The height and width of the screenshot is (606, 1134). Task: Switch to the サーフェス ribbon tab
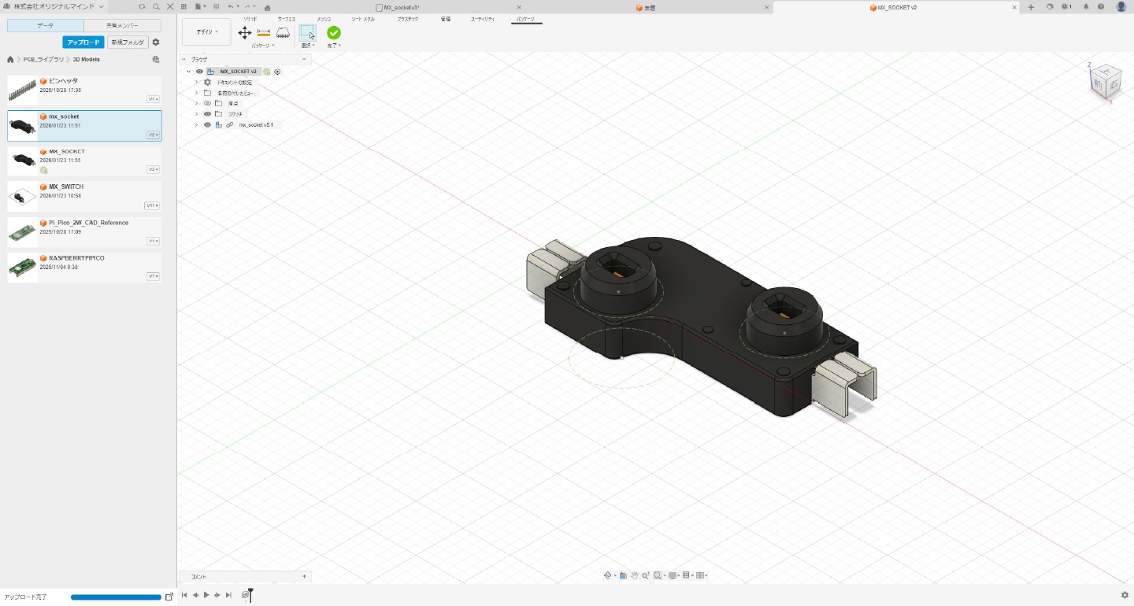pyautogui.click(x=287, y=18)
